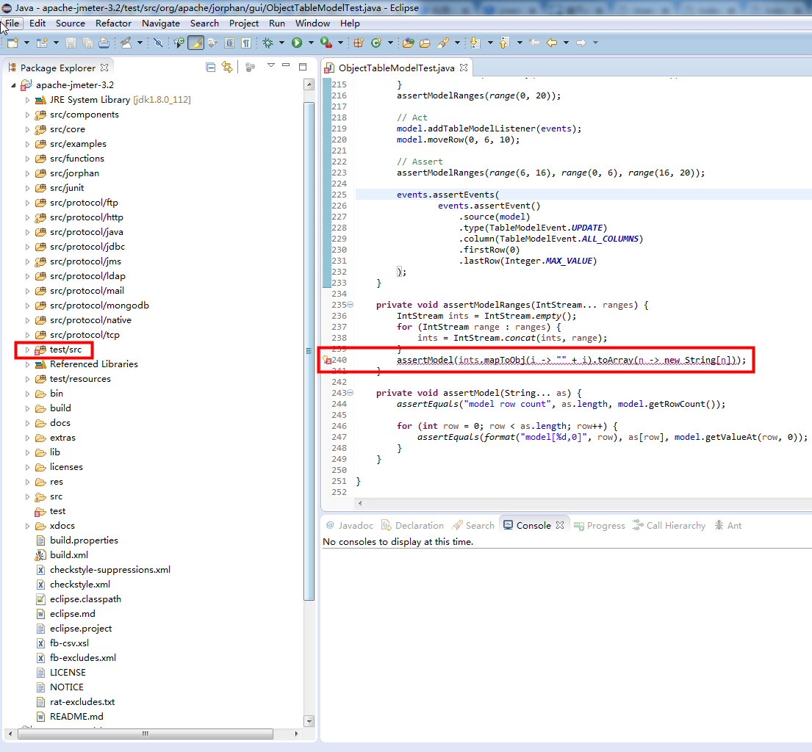Select README.md in Package Explorer

coord(76,716)
